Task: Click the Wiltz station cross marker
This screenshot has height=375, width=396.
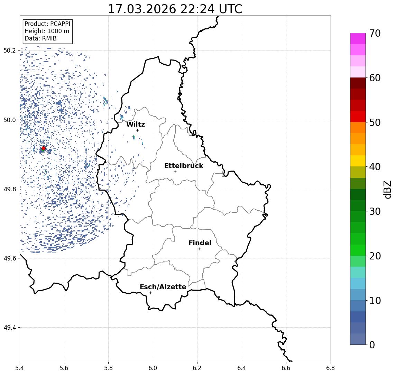Action: point(137,130)
